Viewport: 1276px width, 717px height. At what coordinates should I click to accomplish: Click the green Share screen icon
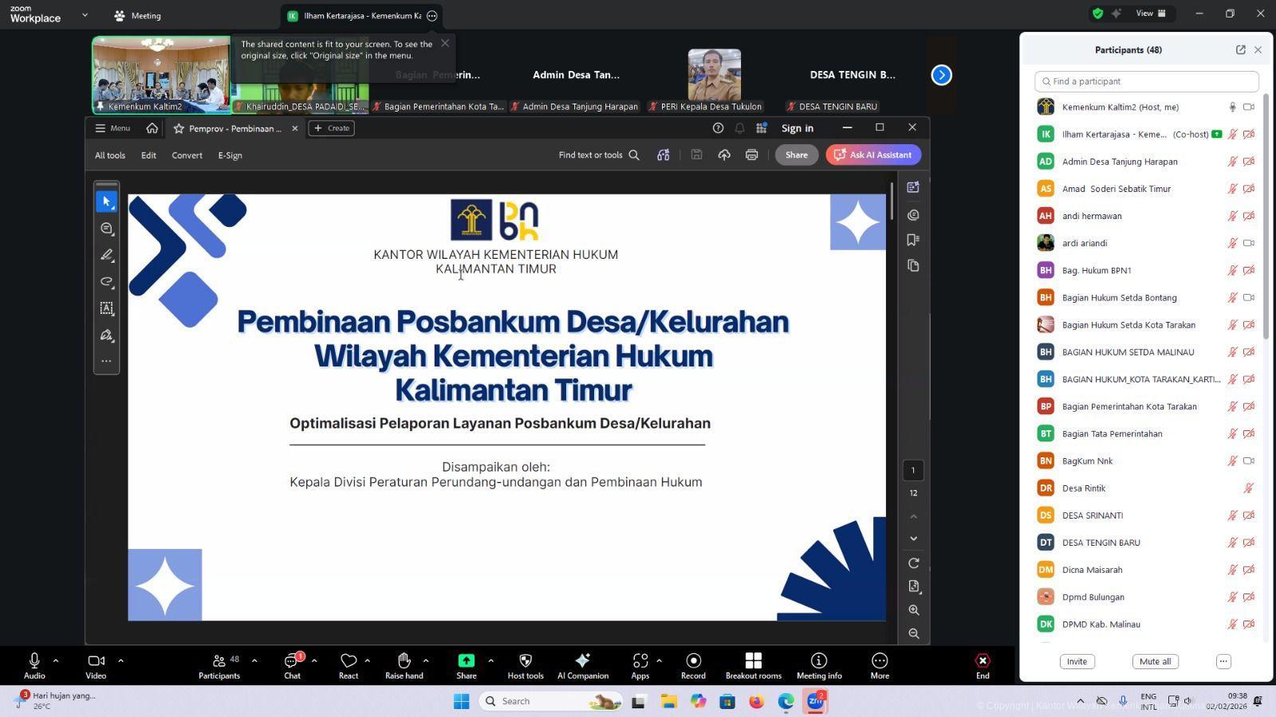(x=466, y=661)
